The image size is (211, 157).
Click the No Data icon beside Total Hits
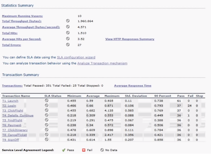[68, 33]
